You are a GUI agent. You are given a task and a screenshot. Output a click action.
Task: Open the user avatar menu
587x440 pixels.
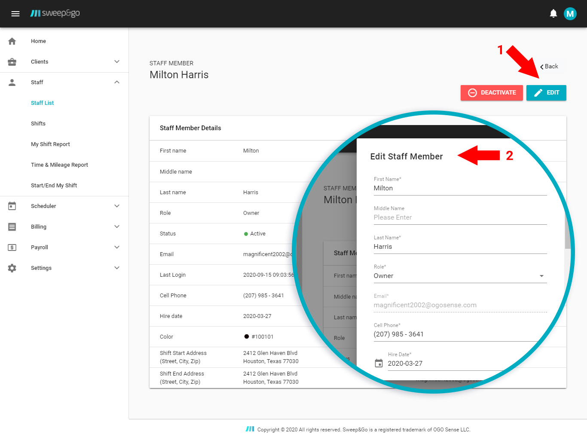tap(570, 13)
